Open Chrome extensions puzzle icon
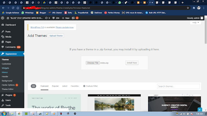 (x=194, y=8)
